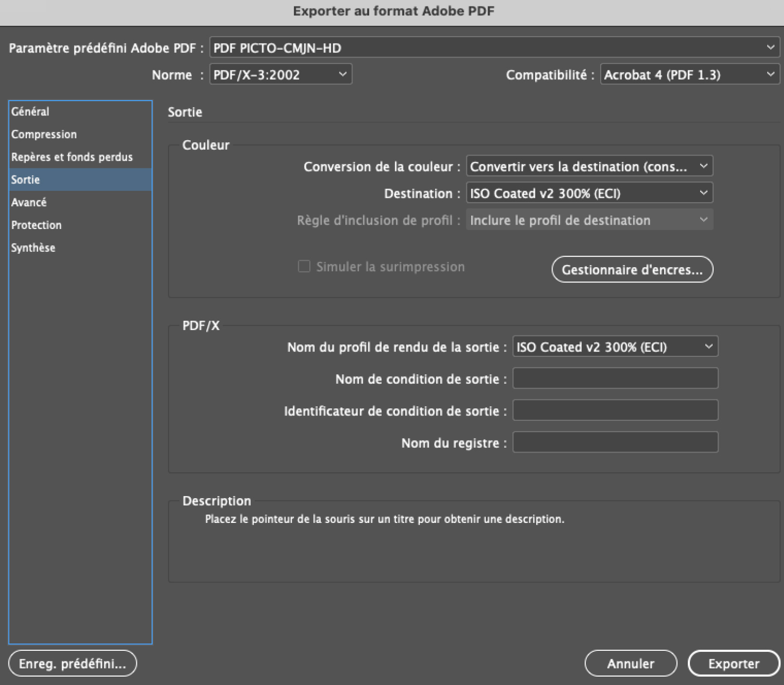Select the Général section in sidebar
This screenshot has width=784, height=685.
[x=30, y=112]
